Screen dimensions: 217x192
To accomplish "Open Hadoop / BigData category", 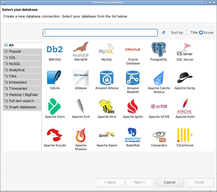I will (x=22, y=95).
